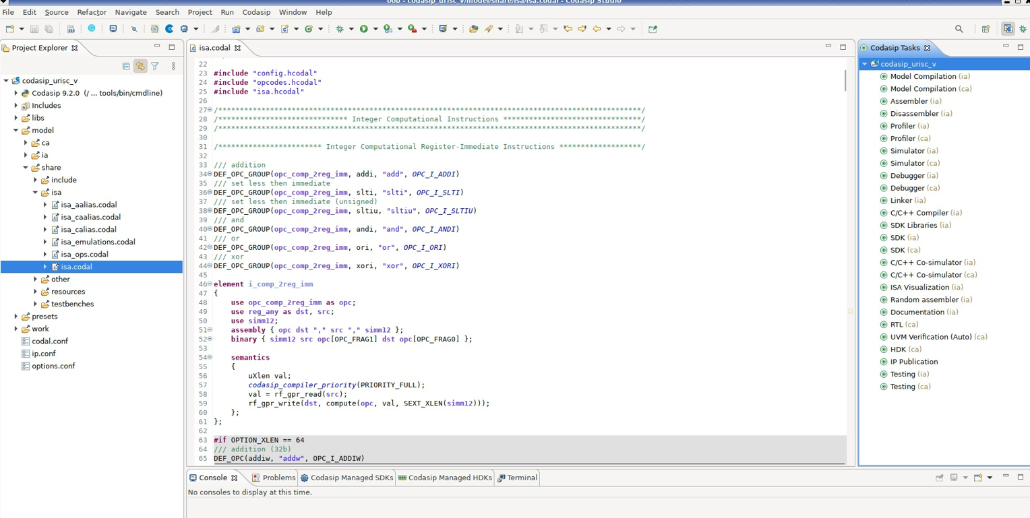Close the isa.codal editor tab
This screenshot has width=1030, height=518.
click(237, 48)
